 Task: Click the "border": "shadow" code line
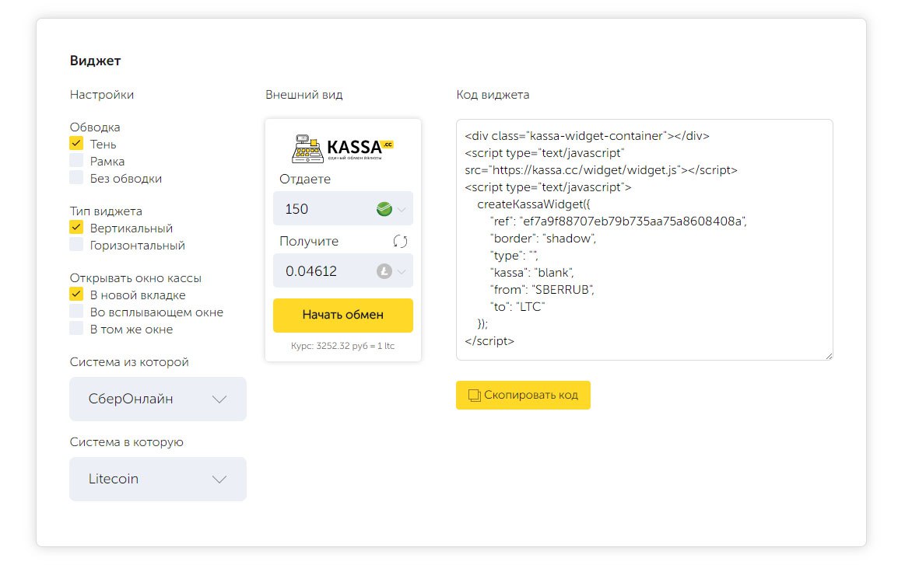point(542,239)
